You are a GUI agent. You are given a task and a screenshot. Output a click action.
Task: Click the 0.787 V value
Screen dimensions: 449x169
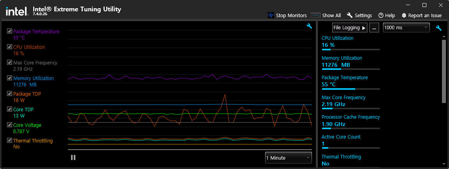(x=21, y=132)
